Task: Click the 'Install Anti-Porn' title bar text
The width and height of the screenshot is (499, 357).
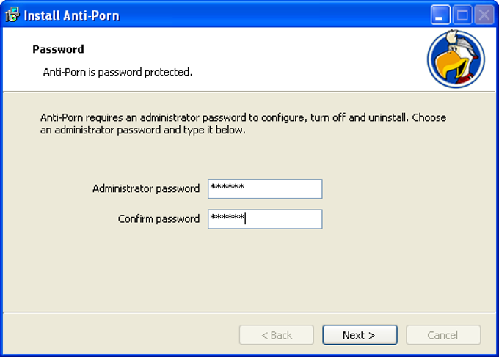Action: (x=72, y=15)
